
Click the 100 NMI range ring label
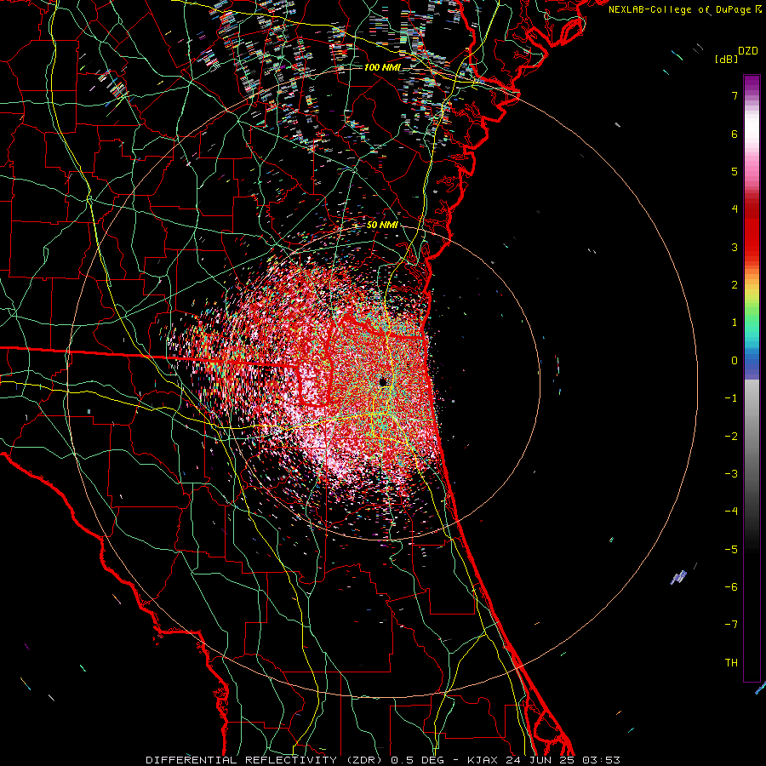[382, 67]
